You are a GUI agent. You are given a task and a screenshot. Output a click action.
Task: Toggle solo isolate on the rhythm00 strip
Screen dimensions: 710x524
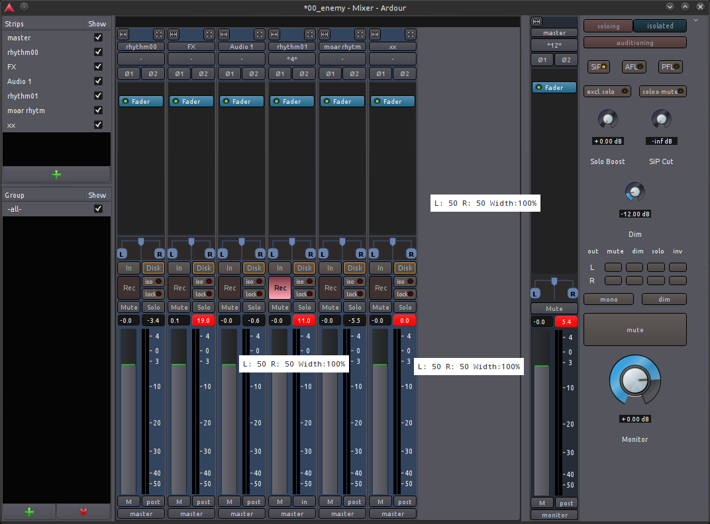[x=153, y=281]
